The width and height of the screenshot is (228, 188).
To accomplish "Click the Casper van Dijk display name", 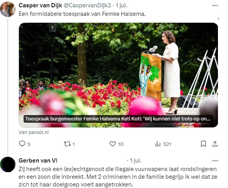I will [x=40, y=5].
